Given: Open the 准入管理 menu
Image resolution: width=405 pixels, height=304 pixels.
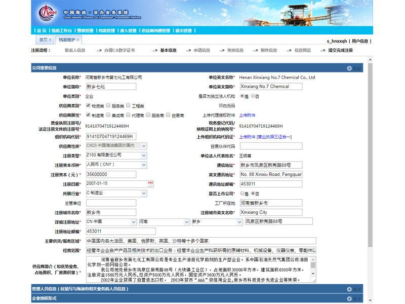Looking at the screenshot, I should 128,29.
